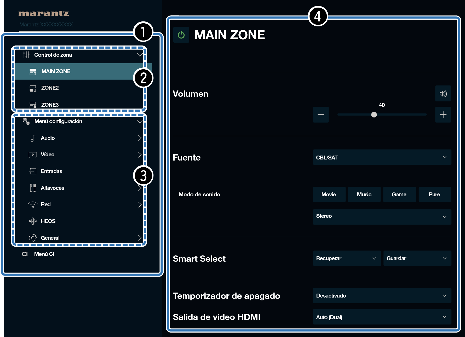The image size is (465, 337).
Task: Click the HEOS waveform icon
Action: point(33,221)
